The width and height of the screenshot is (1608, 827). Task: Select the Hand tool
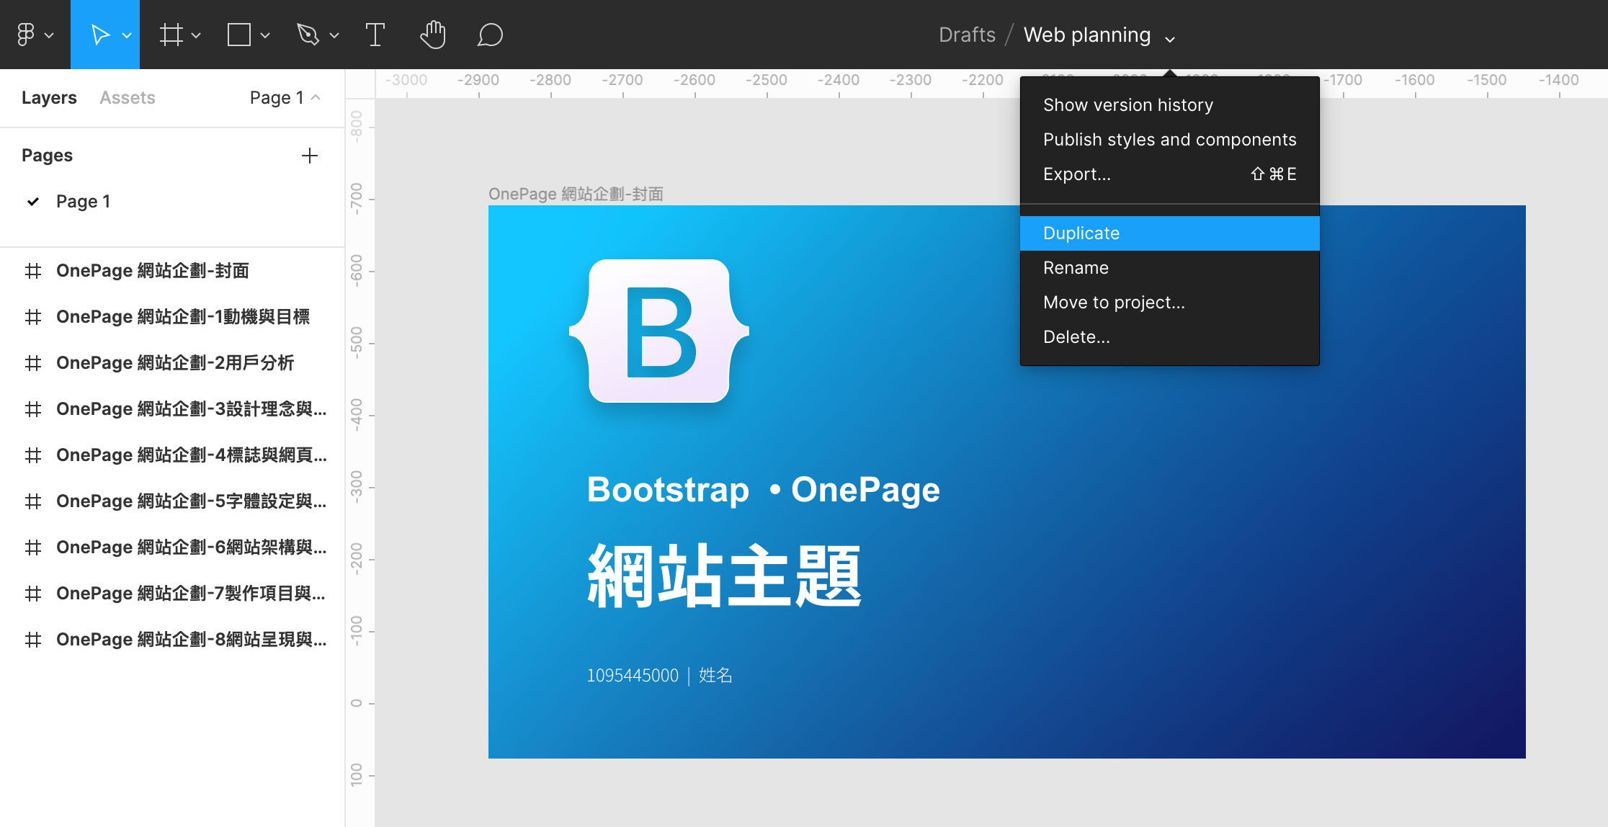[x=433, y=35]
